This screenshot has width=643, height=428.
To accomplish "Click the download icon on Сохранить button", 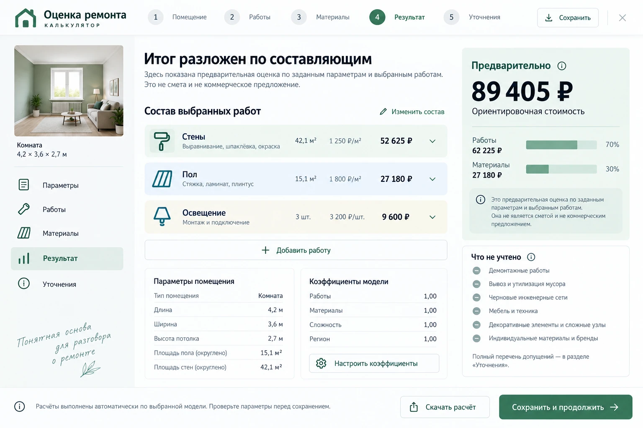I will 548,18.
